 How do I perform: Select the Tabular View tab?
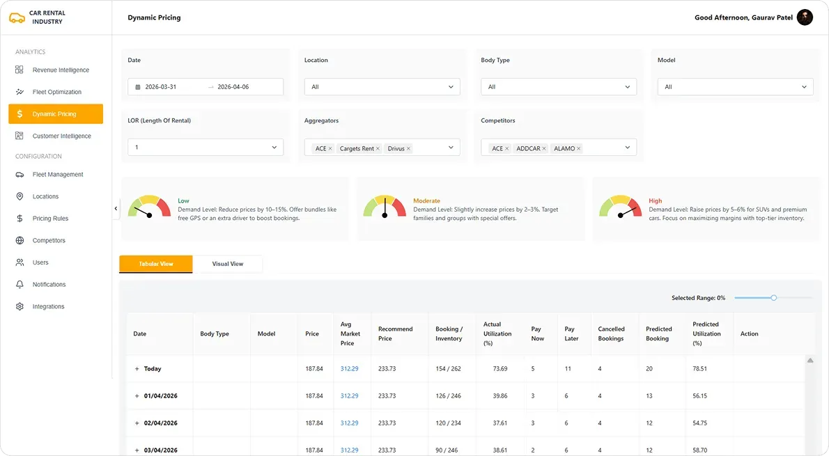click(x=156, y=264)
